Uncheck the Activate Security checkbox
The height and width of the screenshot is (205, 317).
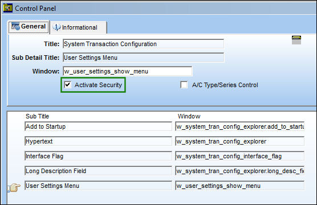tap(67, 85)
